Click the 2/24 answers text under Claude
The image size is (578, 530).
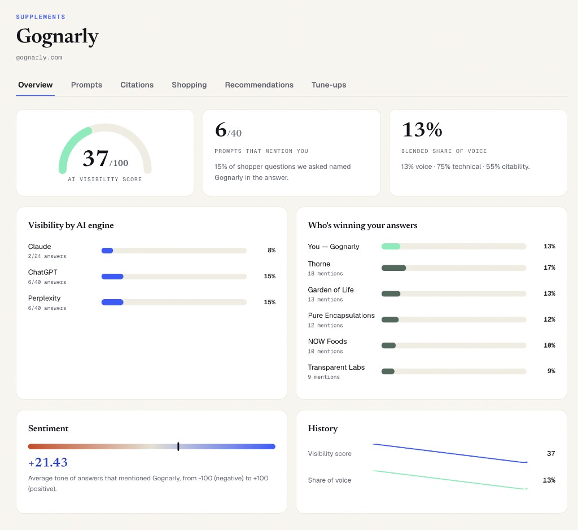click(x=47, y=256)
